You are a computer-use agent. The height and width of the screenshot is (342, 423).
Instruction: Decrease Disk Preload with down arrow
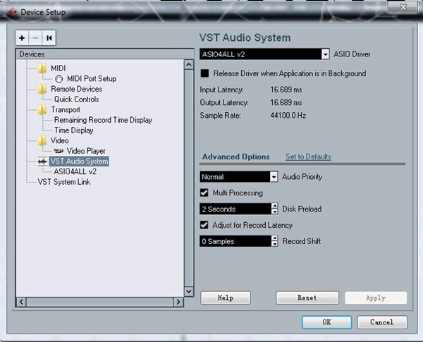pos(274,212)
